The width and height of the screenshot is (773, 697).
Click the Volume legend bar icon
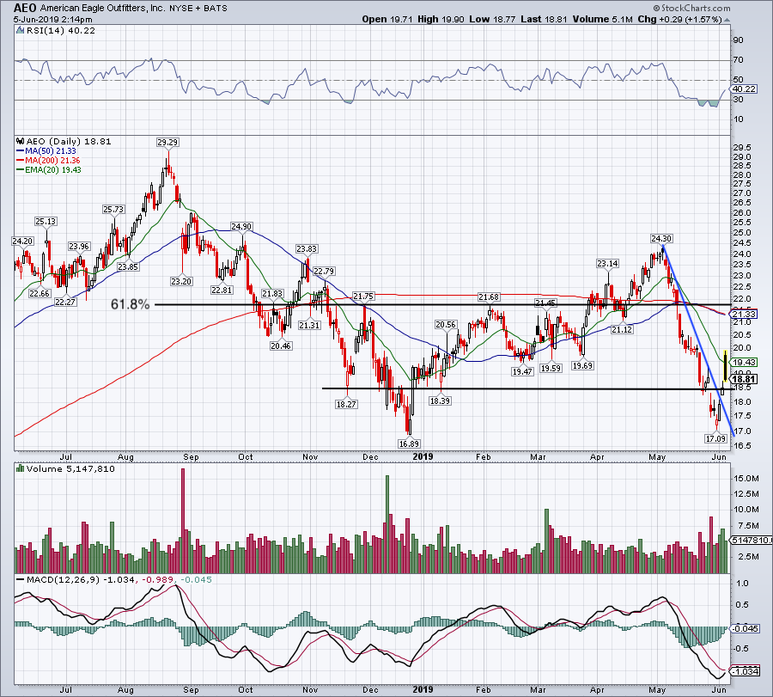coord(20,468)
